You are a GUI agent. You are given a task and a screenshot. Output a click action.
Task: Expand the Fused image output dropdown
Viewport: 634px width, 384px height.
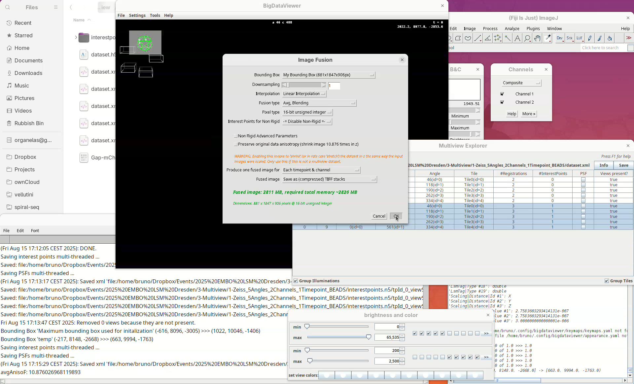[329, 179]
